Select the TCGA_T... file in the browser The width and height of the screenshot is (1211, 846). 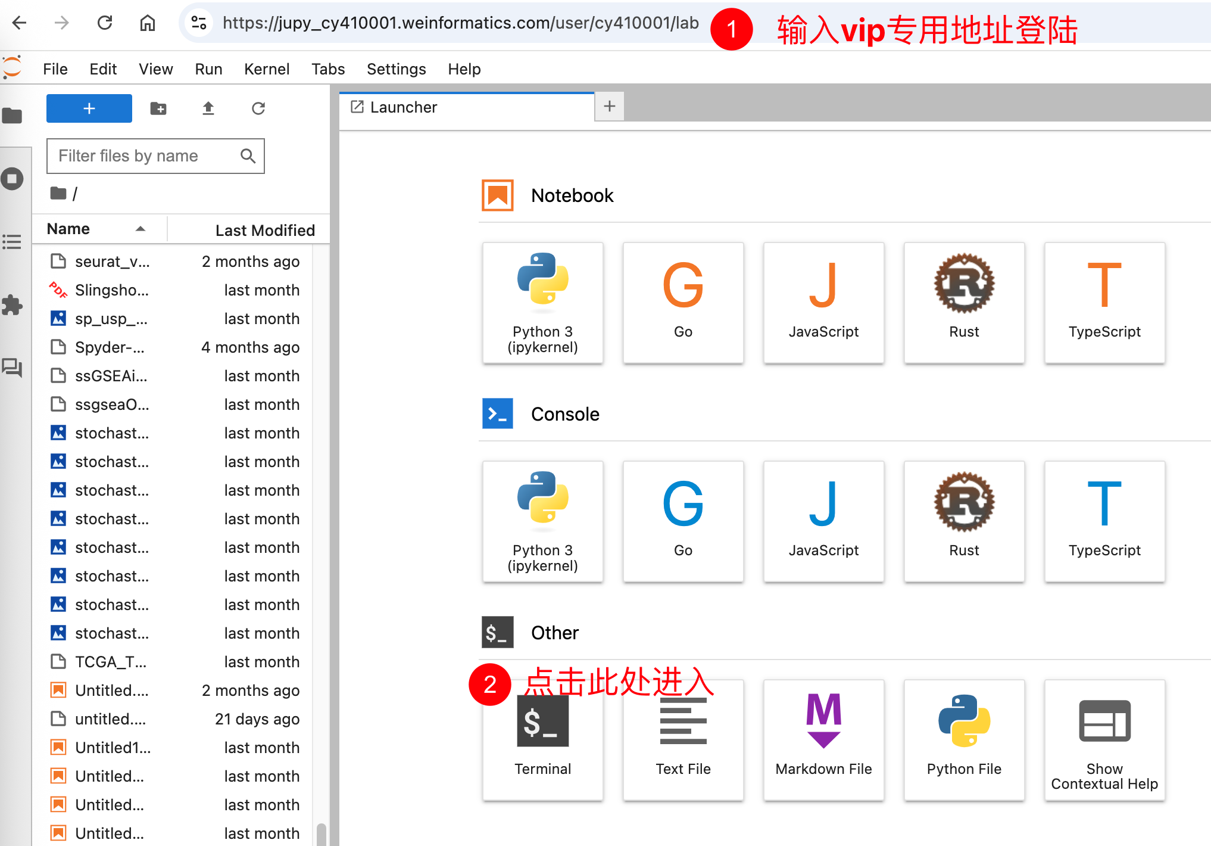point(111,662)
